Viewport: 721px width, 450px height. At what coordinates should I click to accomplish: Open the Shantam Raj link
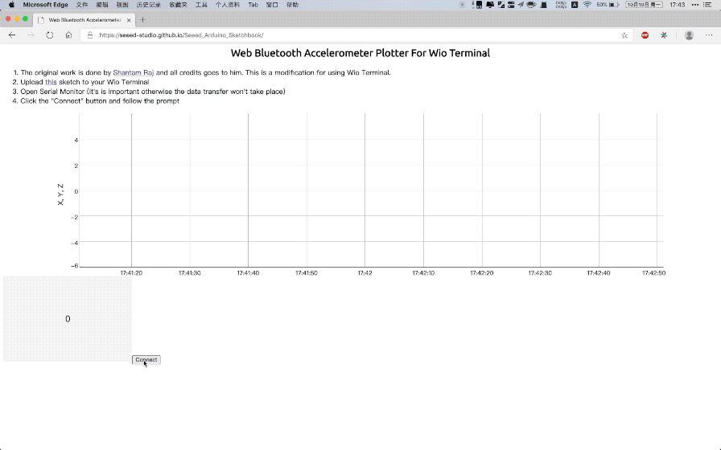pos(134,72)
